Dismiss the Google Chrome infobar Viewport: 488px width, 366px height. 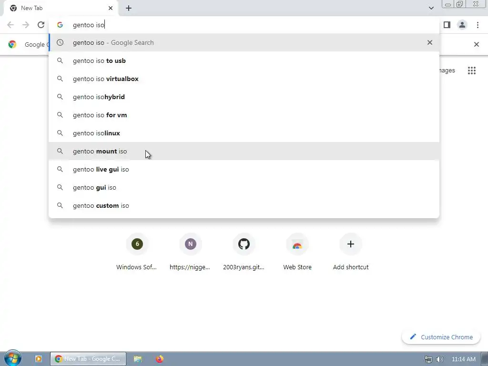tap(476, 44)
